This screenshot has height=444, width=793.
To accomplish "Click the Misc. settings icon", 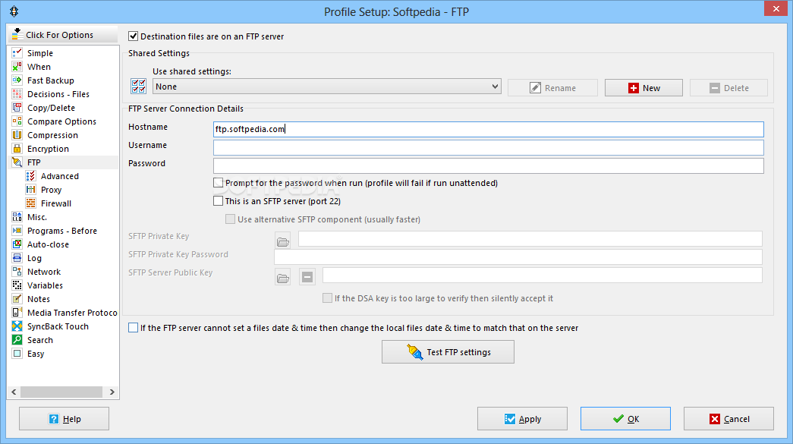I will (x=17, y=216).
